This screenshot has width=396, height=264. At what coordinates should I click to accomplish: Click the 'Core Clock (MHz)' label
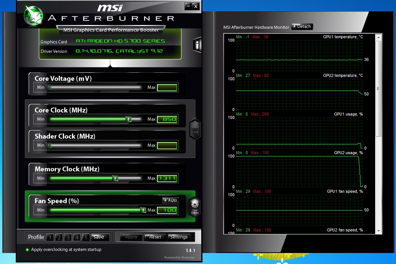[x=61, y=110]
